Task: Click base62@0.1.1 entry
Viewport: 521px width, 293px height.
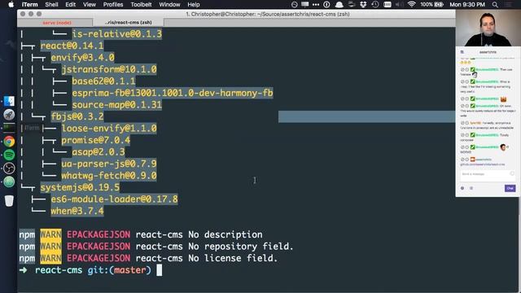Action: click(x=103, y=81)
